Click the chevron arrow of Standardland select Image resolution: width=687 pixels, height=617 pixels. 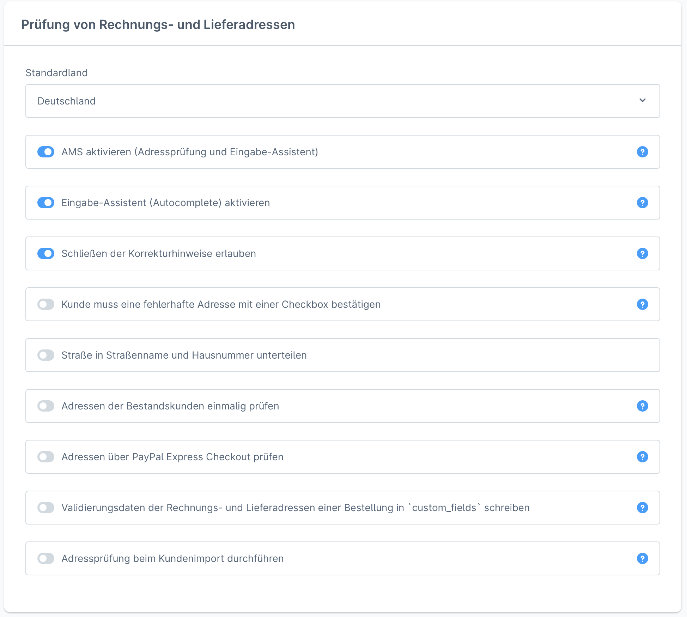click(642, 100)
